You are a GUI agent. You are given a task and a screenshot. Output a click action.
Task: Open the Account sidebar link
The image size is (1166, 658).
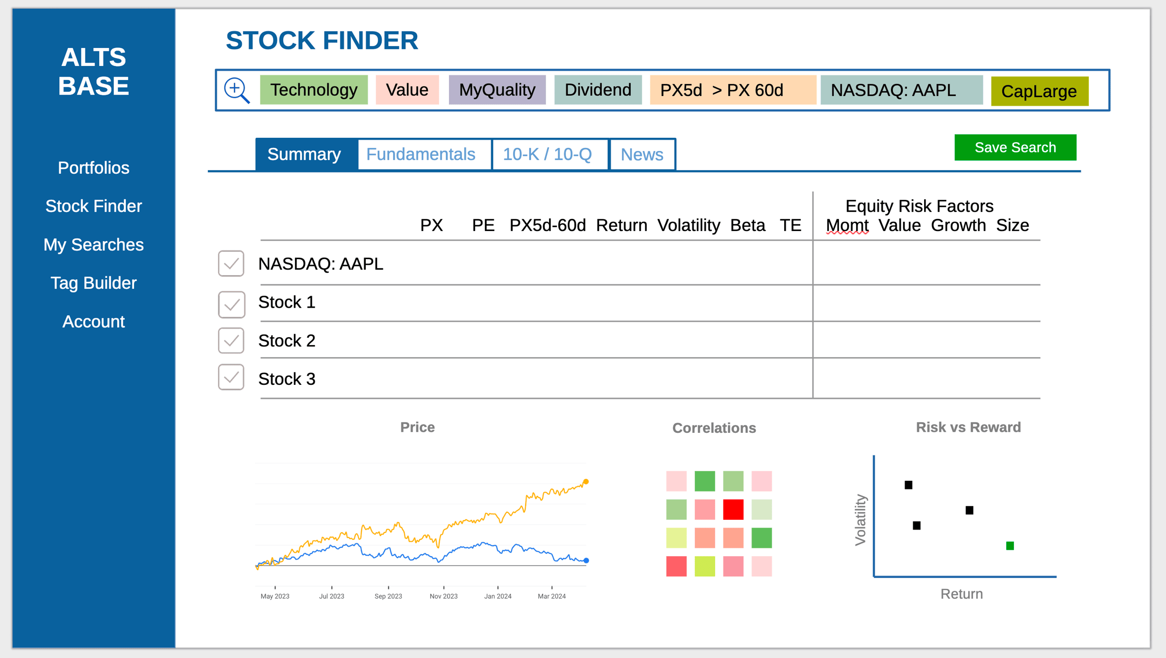coord(93,322)
